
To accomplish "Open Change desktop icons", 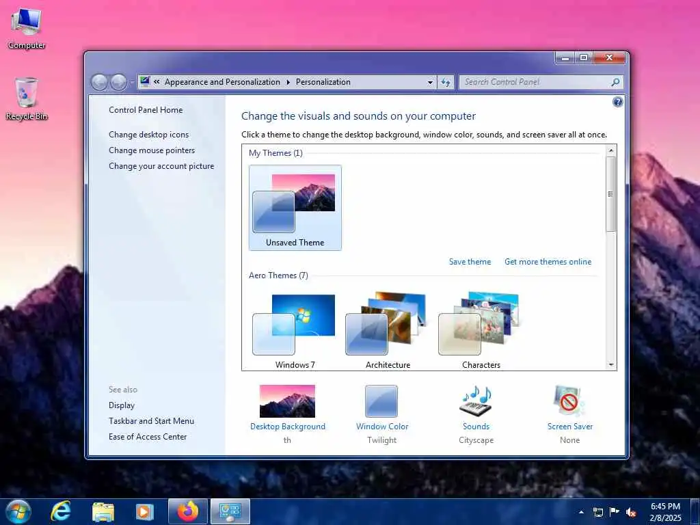I will tap(148, 135).
